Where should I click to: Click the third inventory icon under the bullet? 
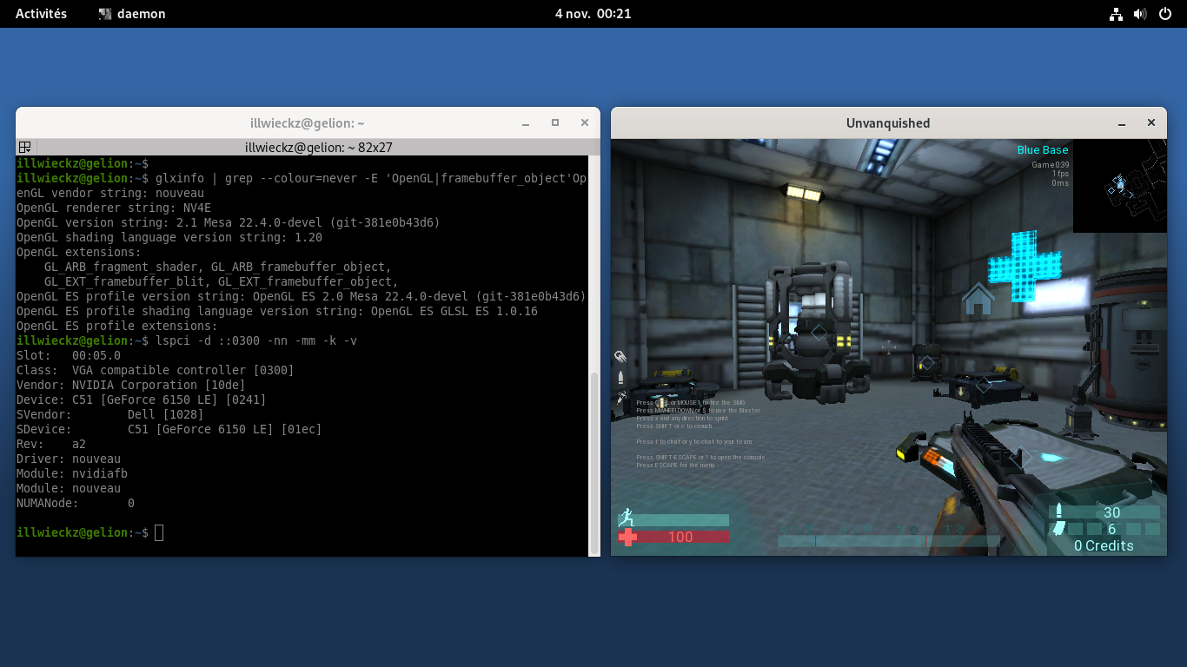point(621,398)
